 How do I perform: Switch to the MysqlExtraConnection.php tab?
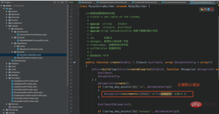[x=175, y=2]
